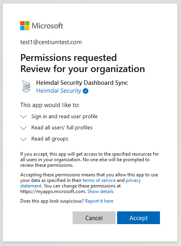Accept the requested permissions
This screenshot has width=181, height=246.
139,218
